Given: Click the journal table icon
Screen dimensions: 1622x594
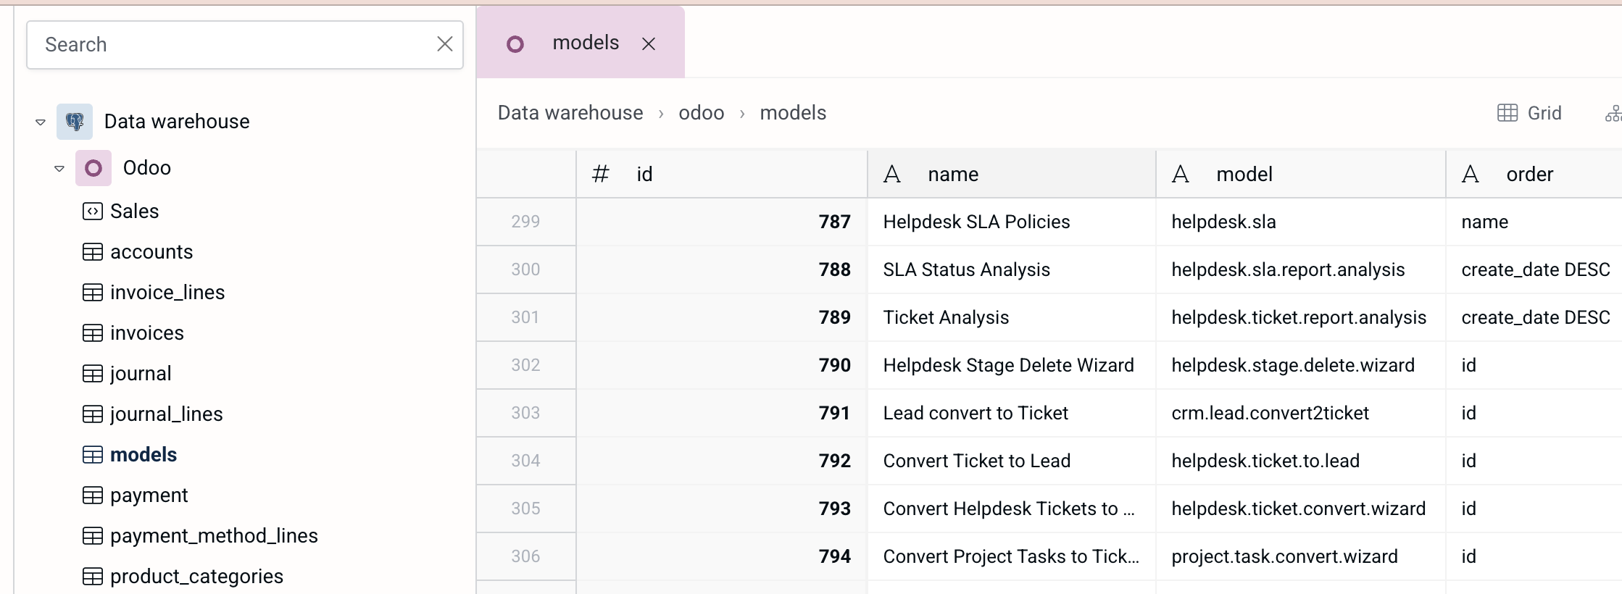Looking at the screenshot, I should [x=93, y=374].
